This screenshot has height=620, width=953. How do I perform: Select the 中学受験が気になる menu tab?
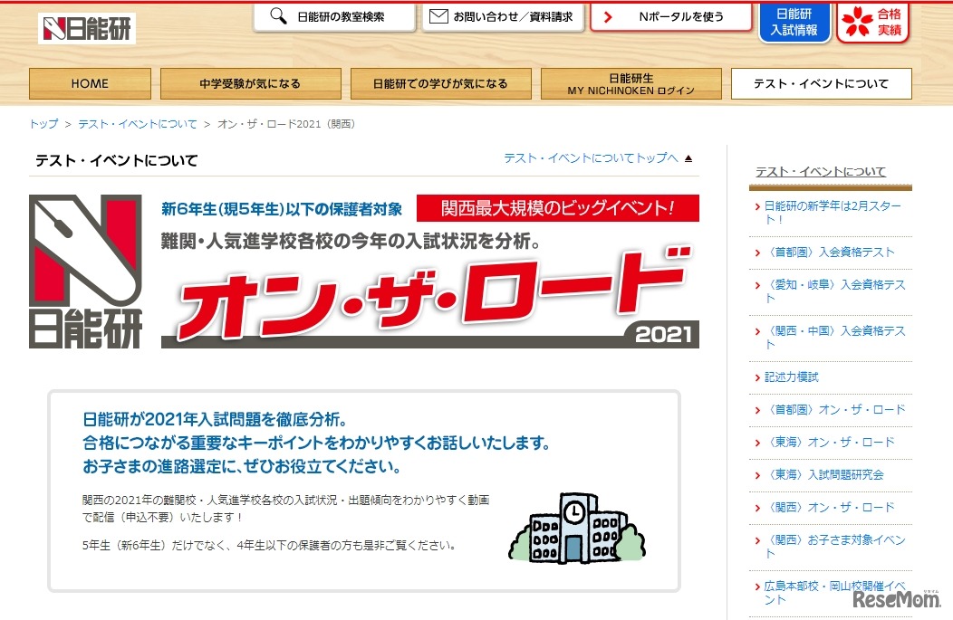pos(250,84)
